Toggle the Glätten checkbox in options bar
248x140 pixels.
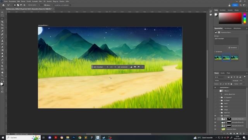(x=45, y=5)
